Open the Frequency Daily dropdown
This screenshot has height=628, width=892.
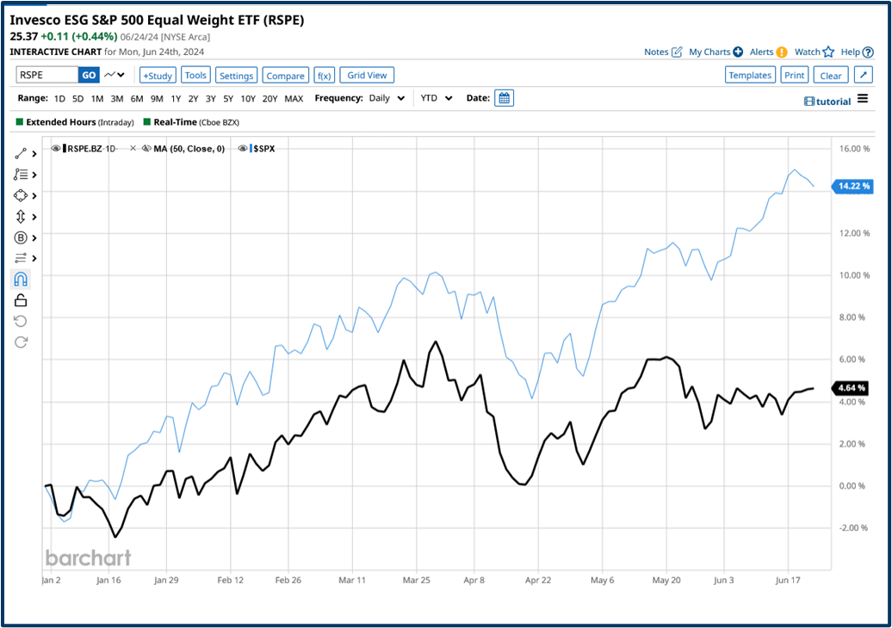[385, 98]
